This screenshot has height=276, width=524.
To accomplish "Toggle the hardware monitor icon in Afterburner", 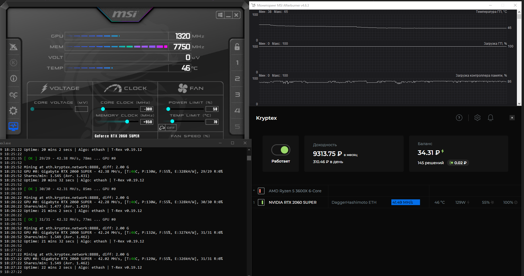I will pyautogui.click(x=13, y=126).
